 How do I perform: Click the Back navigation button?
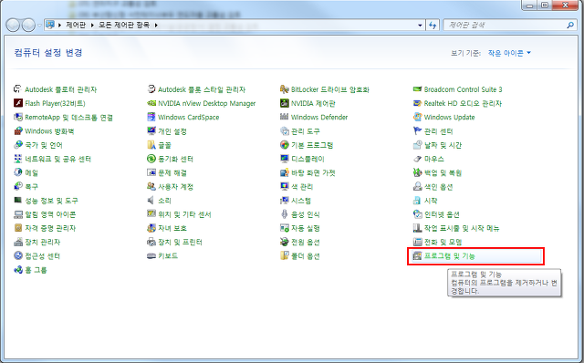[13, 26]
